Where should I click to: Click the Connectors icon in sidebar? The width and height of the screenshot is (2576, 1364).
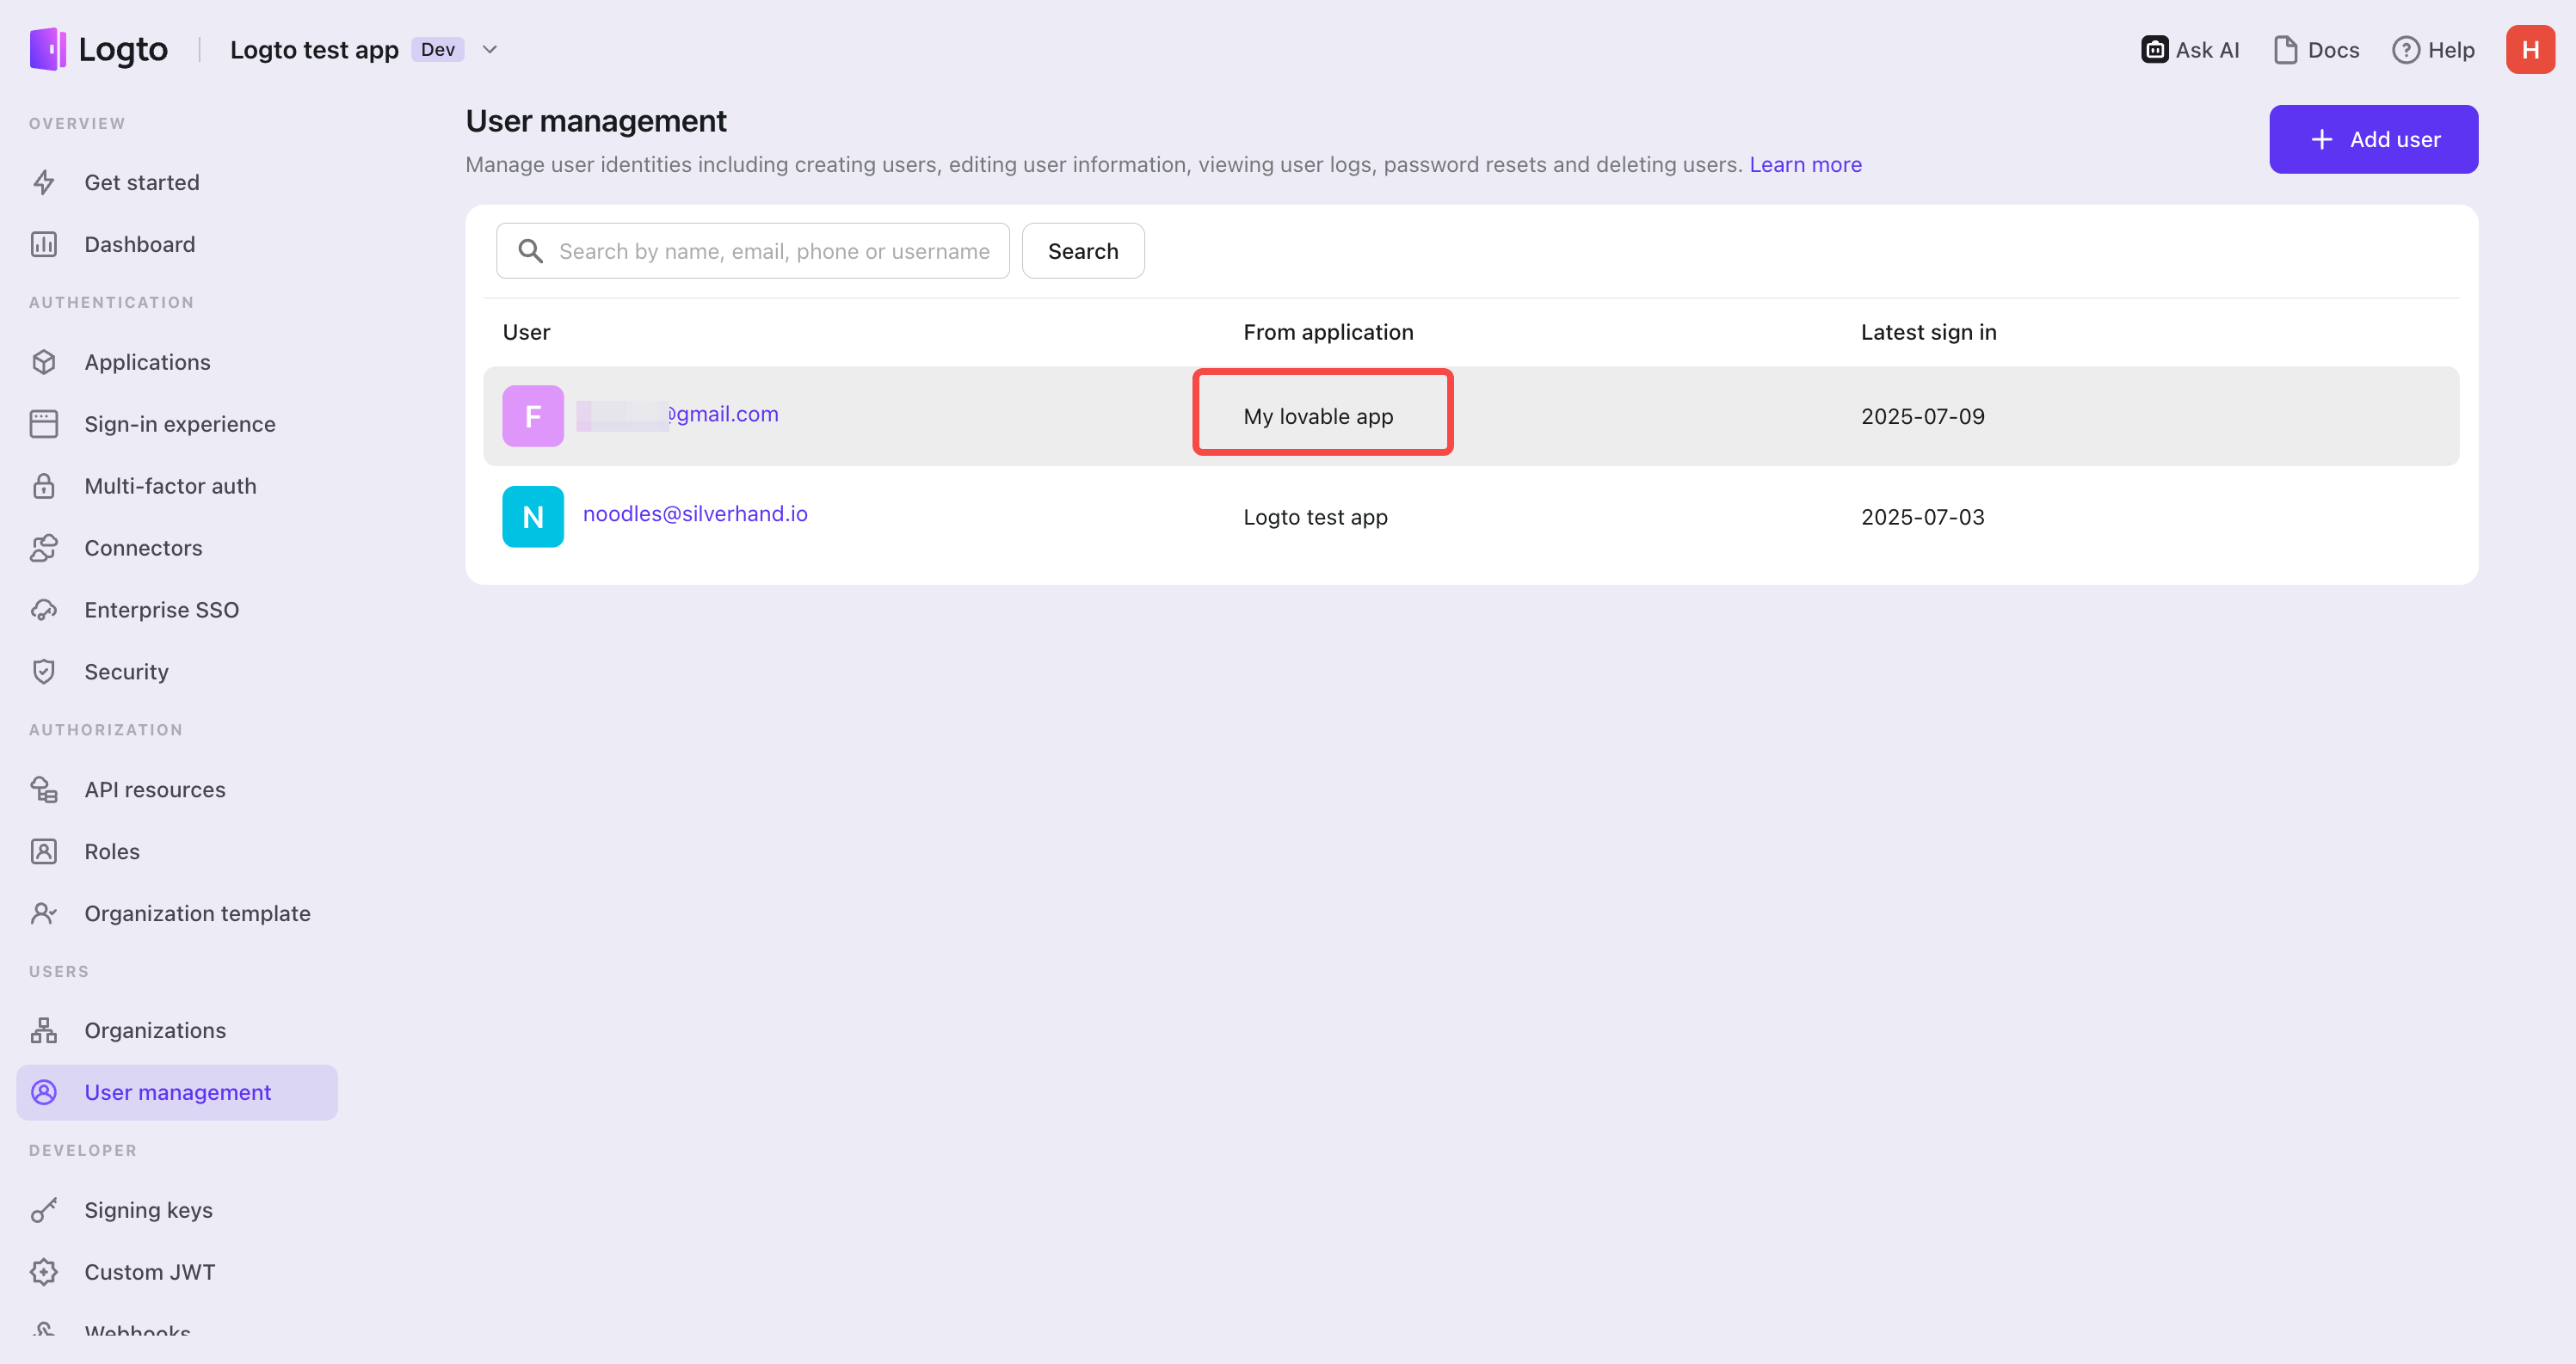44,548
